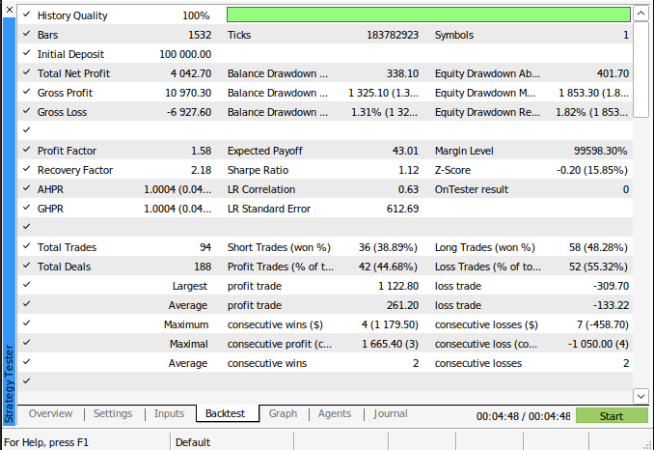The image size is (654, 450).
Task: Select the Total Deals value 188
Action: click(x=203, y=267)
